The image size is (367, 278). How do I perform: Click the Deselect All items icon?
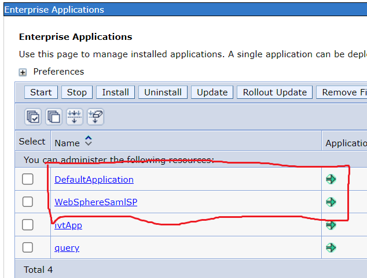pos(54,117)
